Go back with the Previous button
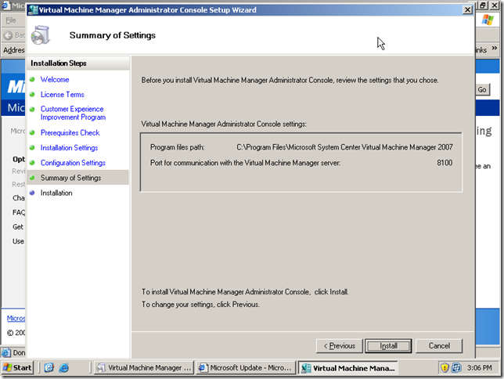The height and width of the screenshot is (379, 504). coord(340,346)
